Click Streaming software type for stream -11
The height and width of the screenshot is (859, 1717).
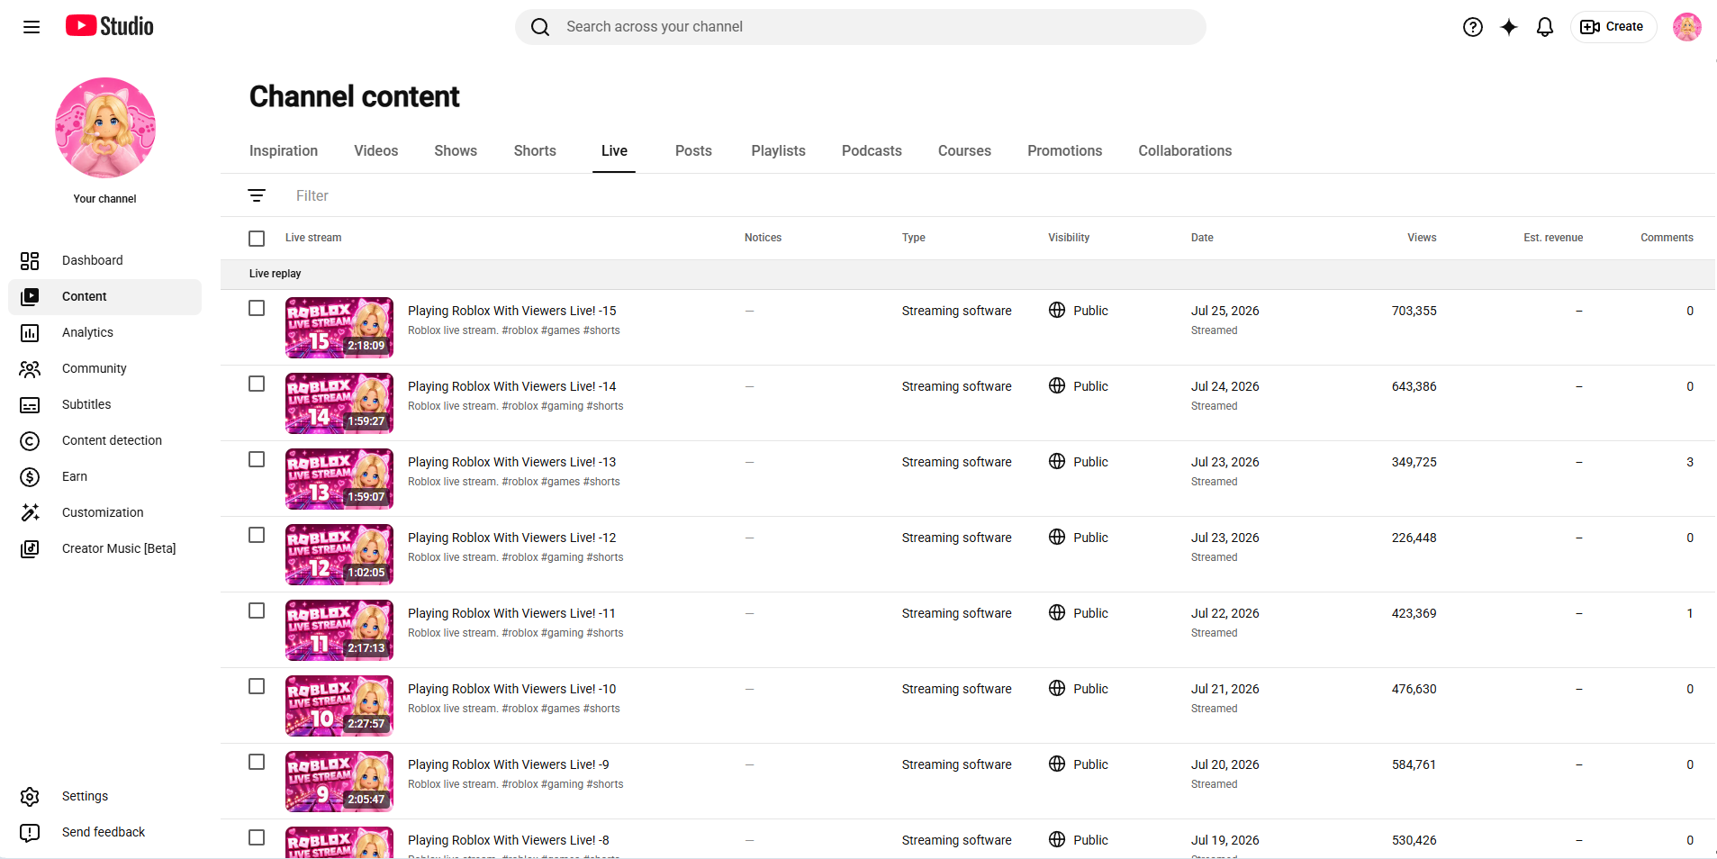tap(956, 613)
